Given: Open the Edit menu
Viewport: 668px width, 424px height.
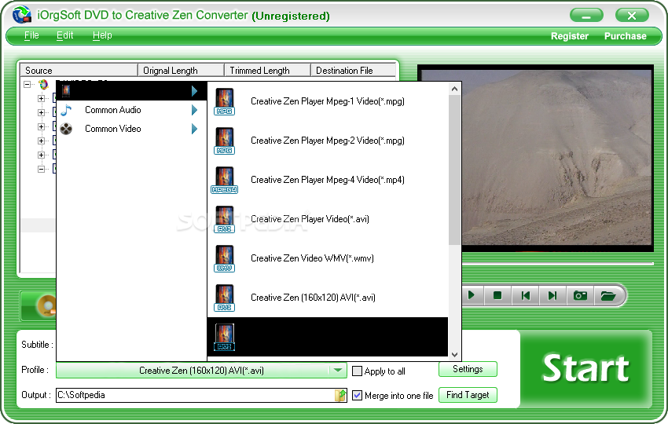Looking at the screenshot, I should click(64, 35).
